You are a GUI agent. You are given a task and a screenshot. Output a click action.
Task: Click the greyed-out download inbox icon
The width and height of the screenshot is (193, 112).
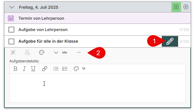tap(27, 53)
